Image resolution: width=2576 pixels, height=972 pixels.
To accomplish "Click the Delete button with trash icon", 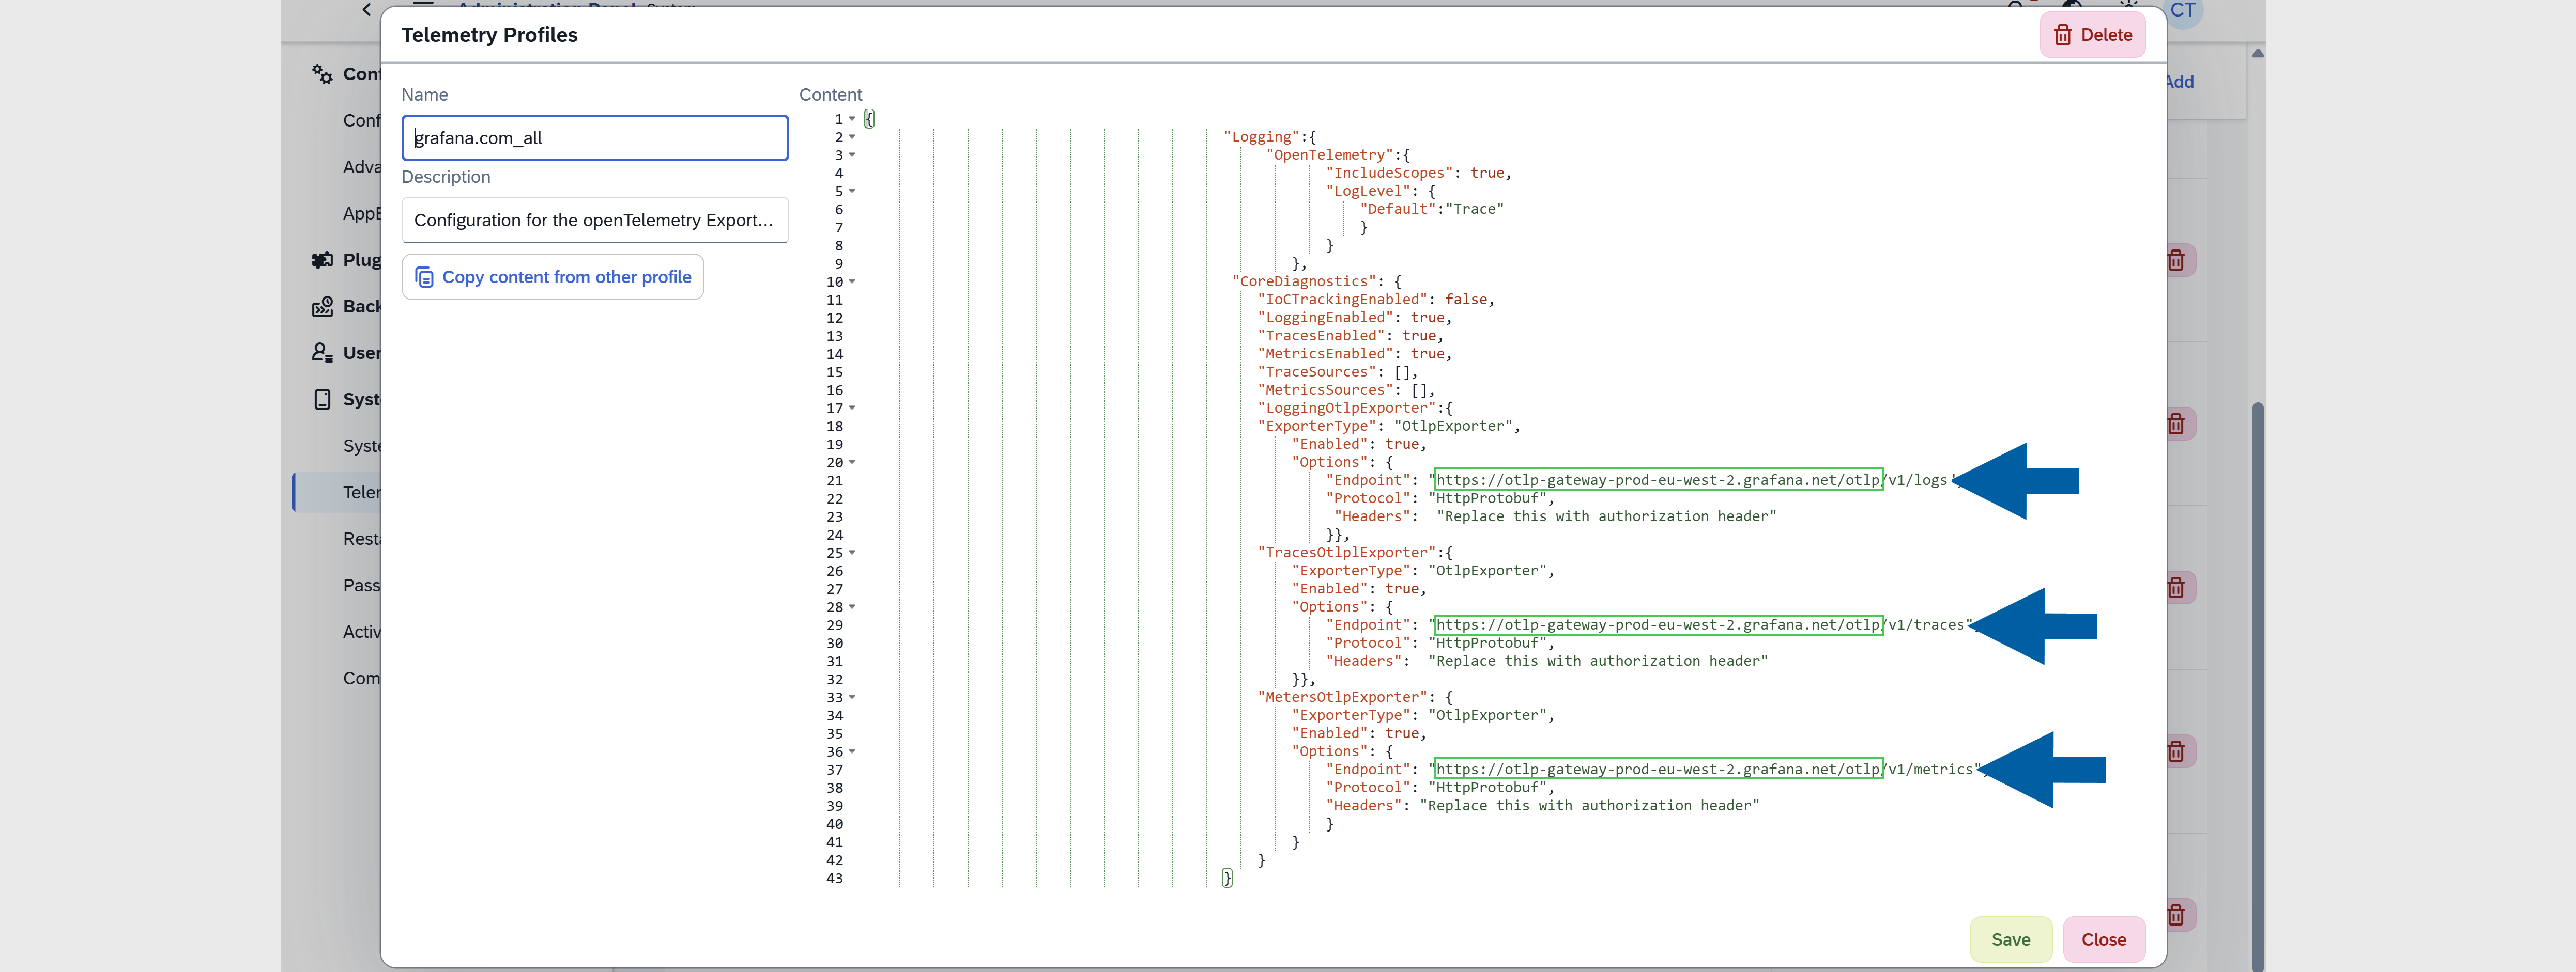I will point(2092,35).
